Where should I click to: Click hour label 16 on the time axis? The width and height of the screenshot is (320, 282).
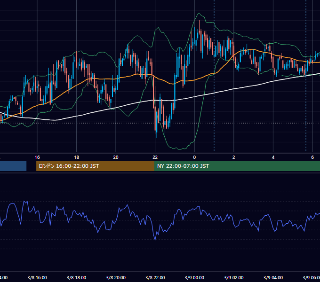tap(37, 157)
